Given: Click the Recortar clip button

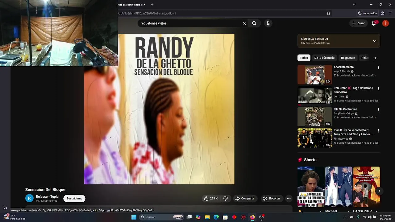Looking at the screenshot, I should [x=272, y=199].
